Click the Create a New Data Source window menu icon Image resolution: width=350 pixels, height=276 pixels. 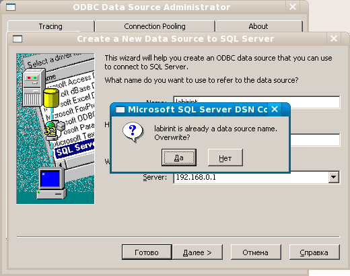click(17, 39)
